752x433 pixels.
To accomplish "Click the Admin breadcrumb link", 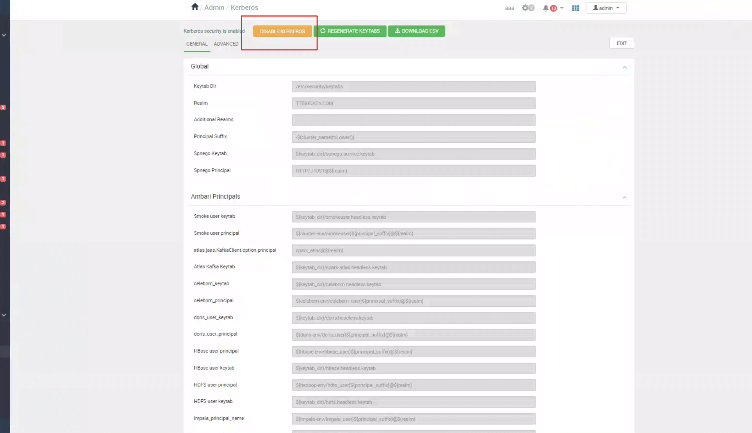I will (214, 7).
